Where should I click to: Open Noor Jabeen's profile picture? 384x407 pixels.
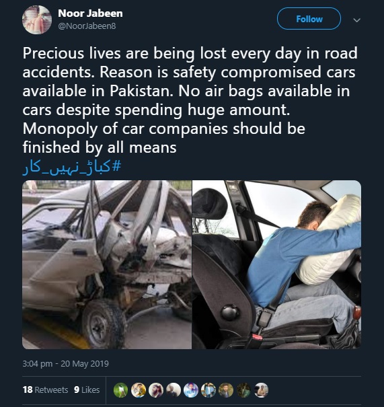[x=37, y=20]
